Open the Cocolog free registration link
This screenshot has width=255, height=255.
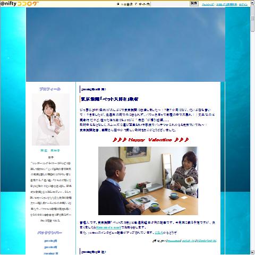(226, 4)
